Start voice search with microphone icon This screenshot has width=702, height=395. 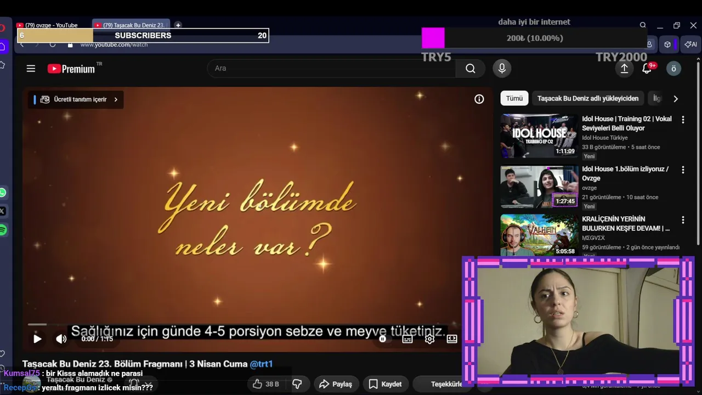pos(501,68)
